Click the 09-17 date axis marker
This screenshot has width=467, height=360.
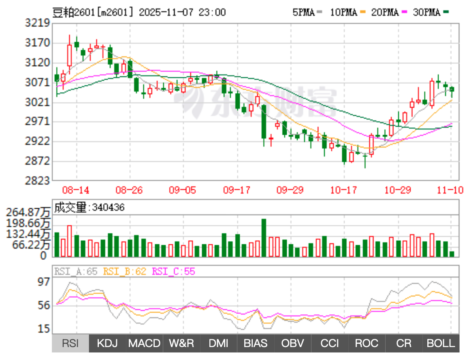pos(237,190)
